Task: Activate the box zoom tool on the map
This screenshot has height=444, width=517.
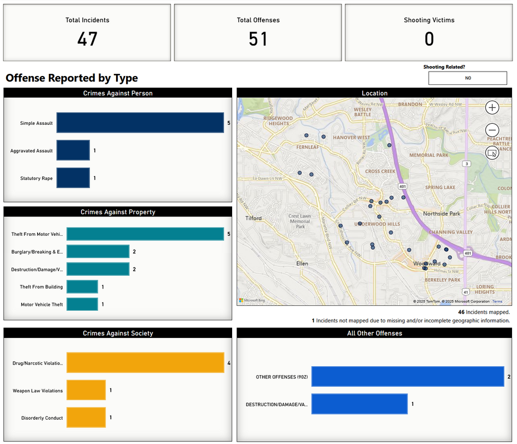Action: [x=493, y=153]
